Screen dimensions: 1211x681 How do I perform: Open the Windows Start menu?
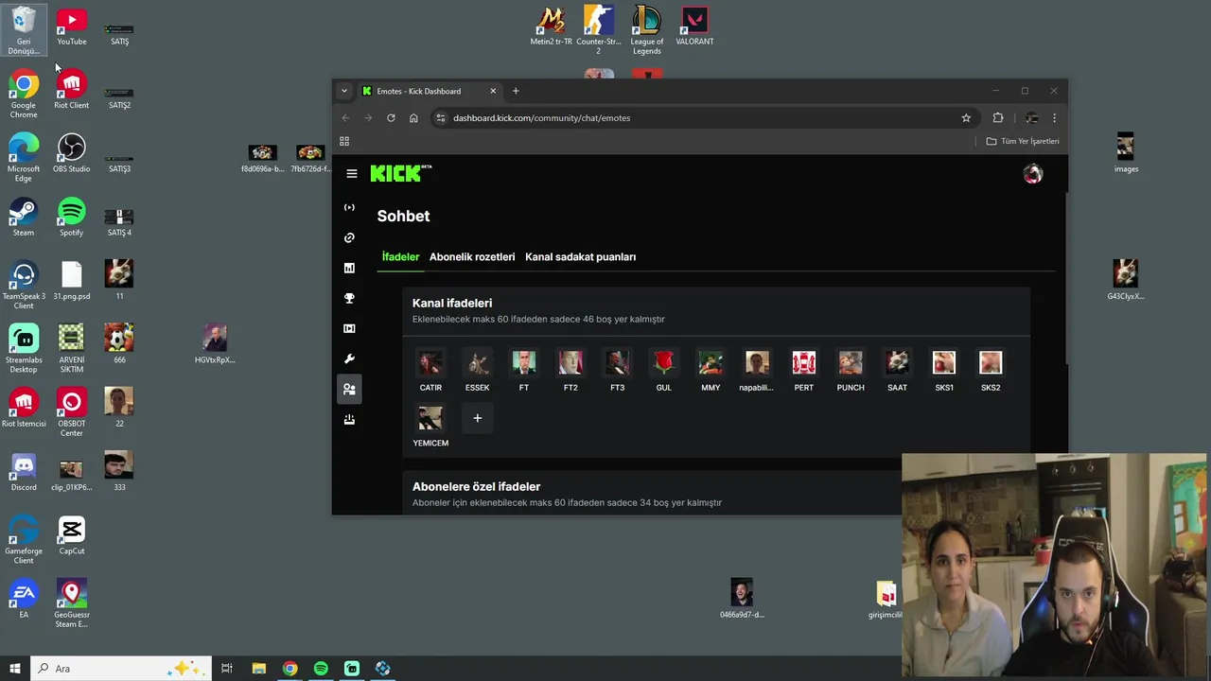[x=15, y=669]
